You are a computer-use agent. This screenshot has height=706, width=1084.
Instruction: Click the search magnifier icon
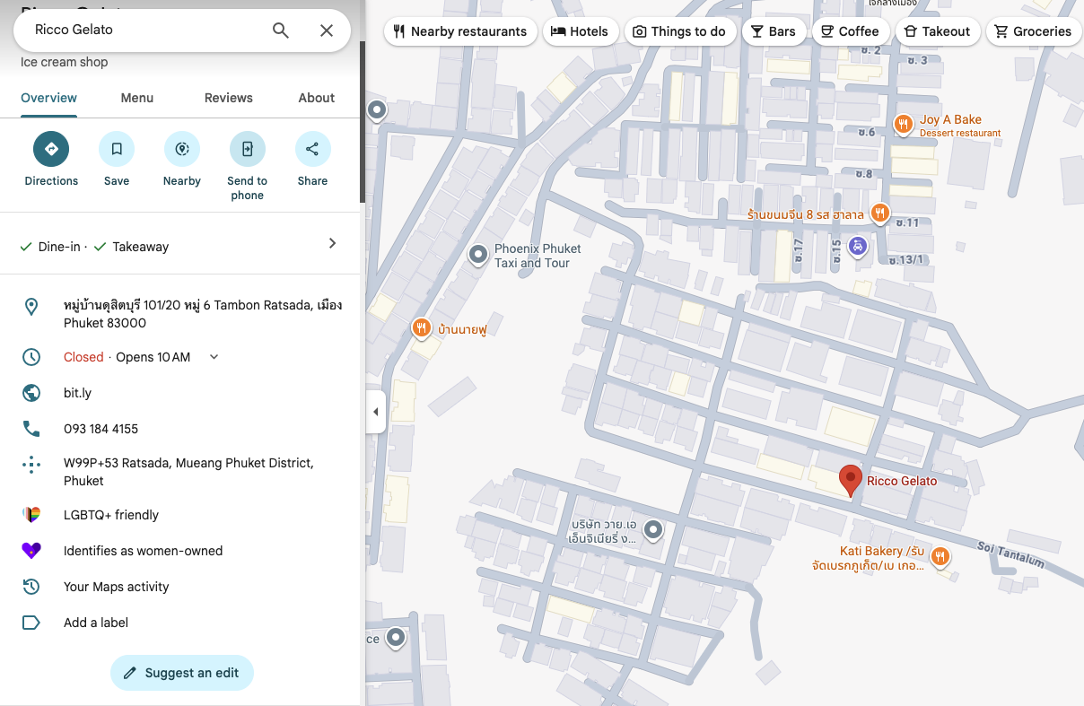[281, 31]
